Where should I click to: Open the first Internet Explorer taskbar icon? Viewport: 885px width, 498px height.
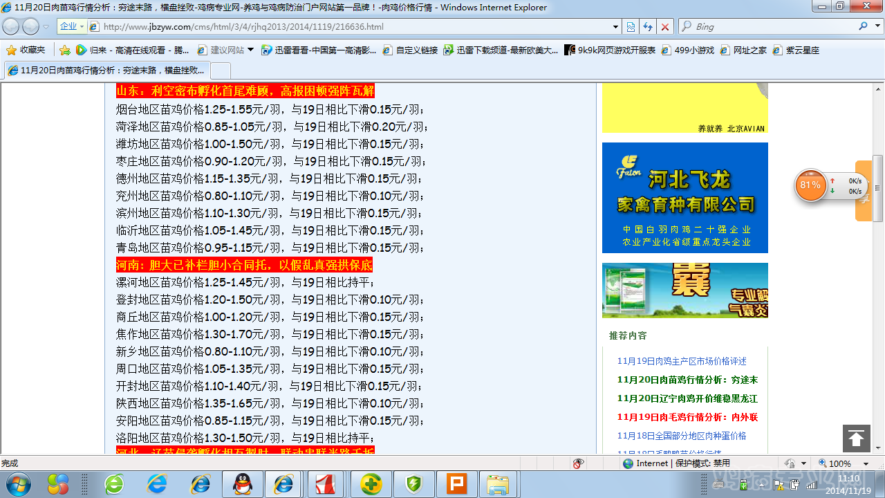pos(158,484)
